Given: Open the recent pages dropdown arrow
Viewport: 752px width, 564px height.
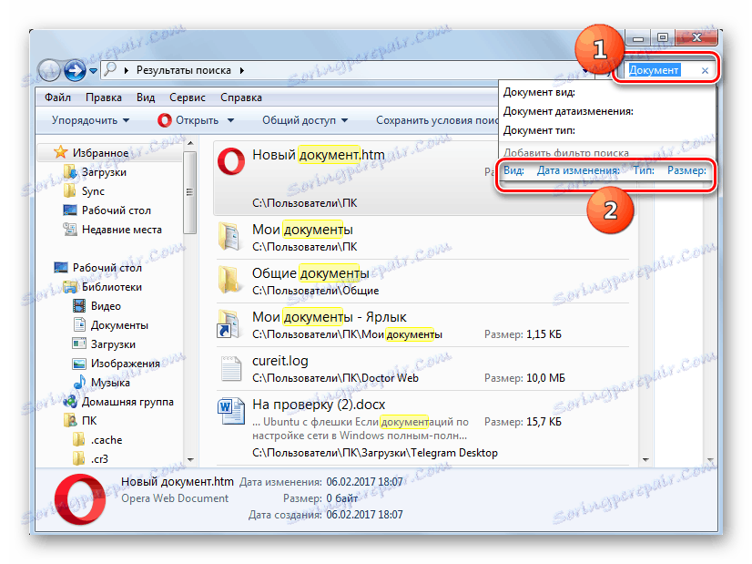Looking at the screenshot, I should (93, 71).
